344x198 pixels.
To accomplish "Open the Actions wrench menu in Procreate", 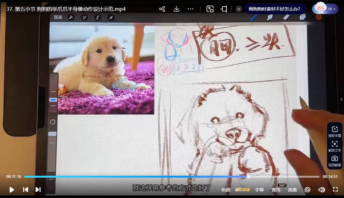I will click(71, 18).
